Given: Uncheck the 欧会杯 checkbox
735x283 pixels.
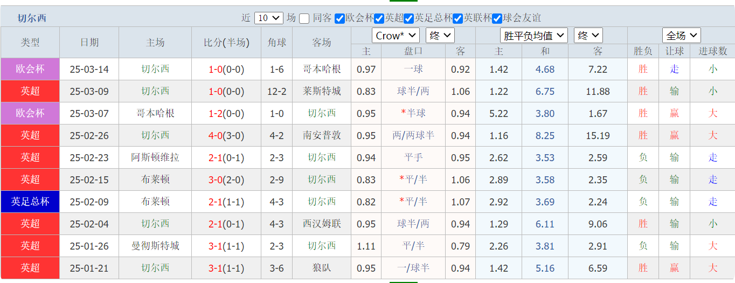Looking at the screenshot, I should tap(339, 18).
